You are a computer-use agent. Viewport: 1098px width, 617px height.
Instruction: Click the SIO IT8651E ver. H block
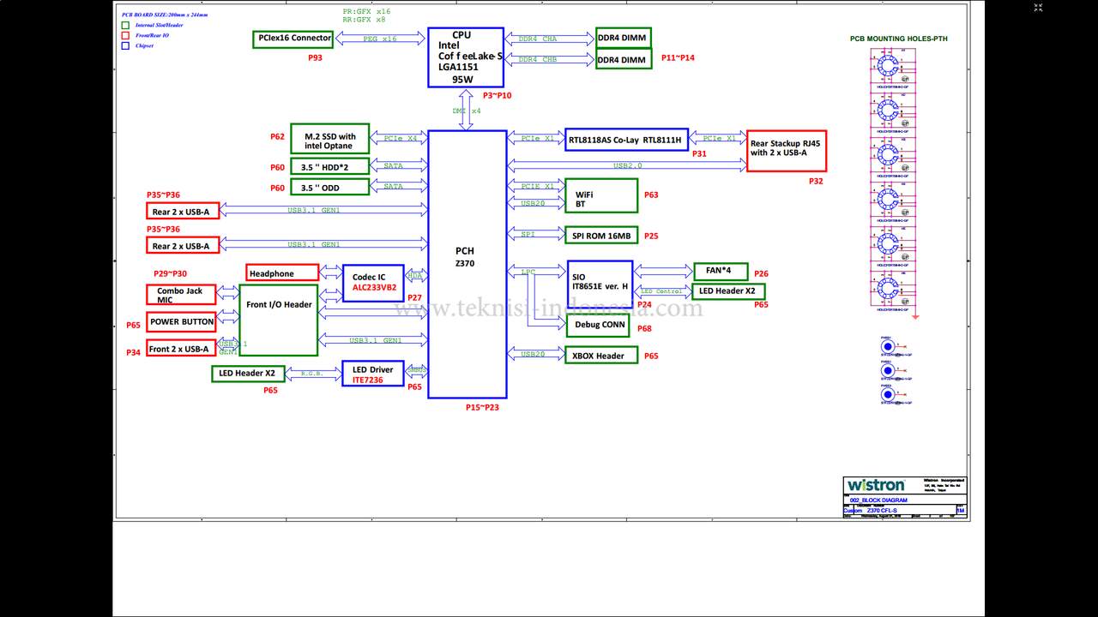click(x=600, y=285)
